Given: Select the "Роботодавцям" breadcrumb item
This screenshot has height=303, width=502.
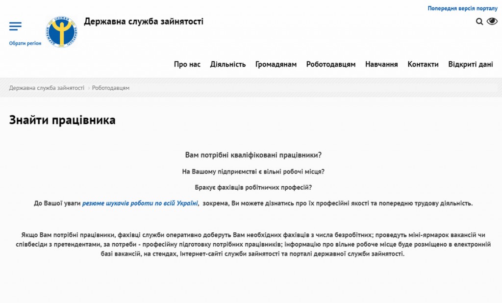Looking at the screenshot, I should pos(111,88).
